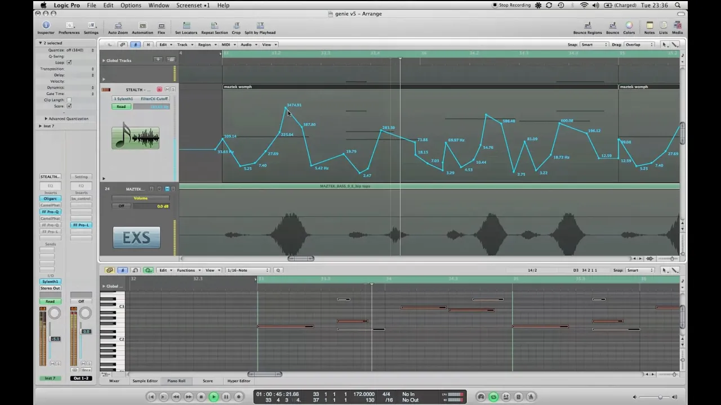Screen dimensions: 721x405
Task: Click the FF Pro-L insert slot
Action: tap(81, 225)
